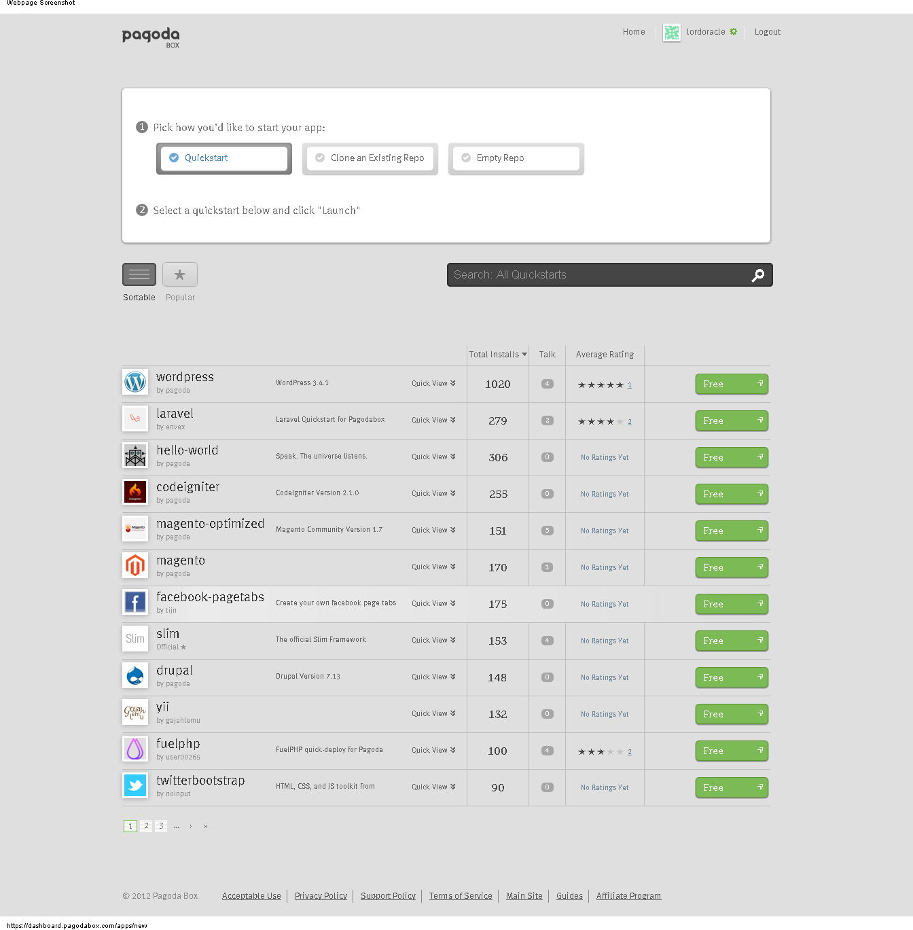Select the Clone an Existing Repo option
This screenshot has height=930, width=913.
(370, 158)
